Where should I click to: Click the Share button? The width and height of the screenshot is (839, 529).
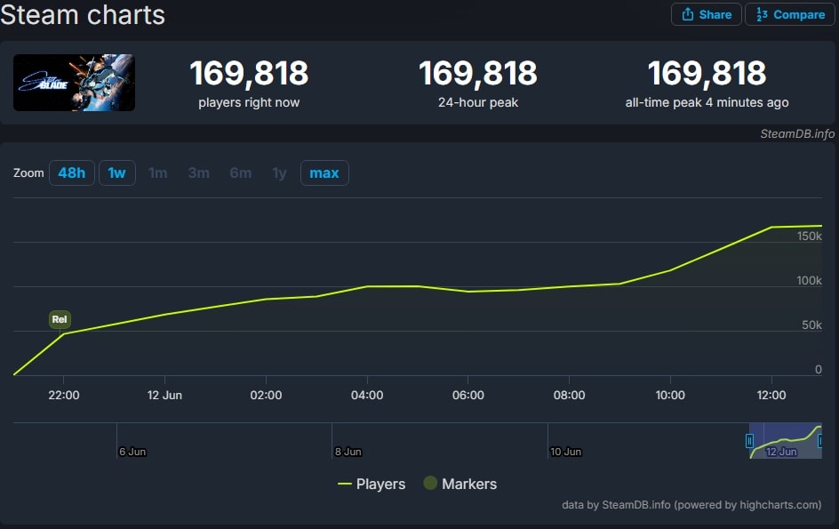707,14
